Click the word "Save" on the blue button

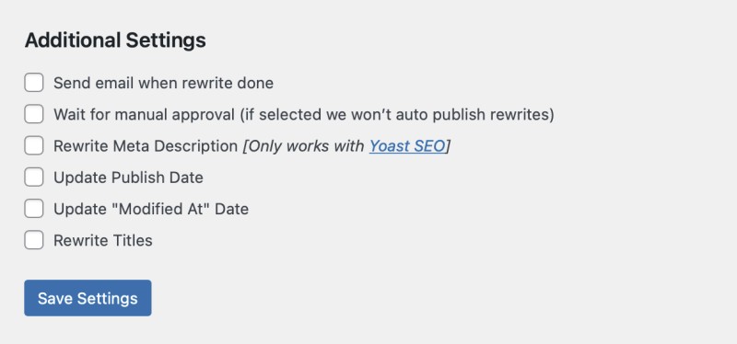click(x=55, y=299)
